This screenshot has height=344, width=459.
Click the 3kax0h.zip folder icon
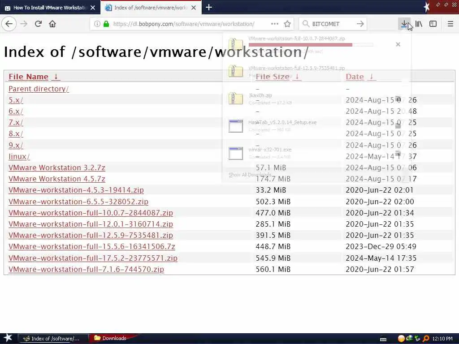(x=236, y=98)
